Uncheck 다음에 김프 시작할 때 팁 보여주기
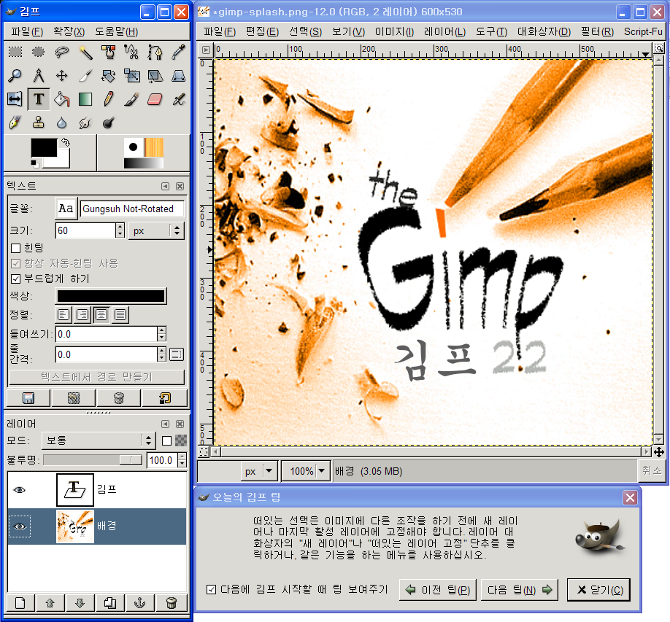 pyautogui.click(x=211, y=590)
